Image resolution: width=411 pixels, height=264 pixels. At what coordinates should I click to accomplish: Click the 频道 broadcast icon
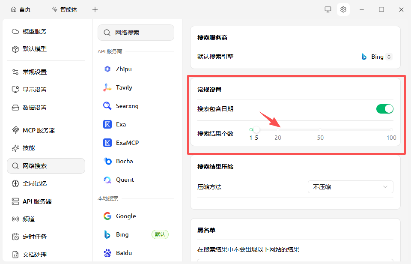15,219
